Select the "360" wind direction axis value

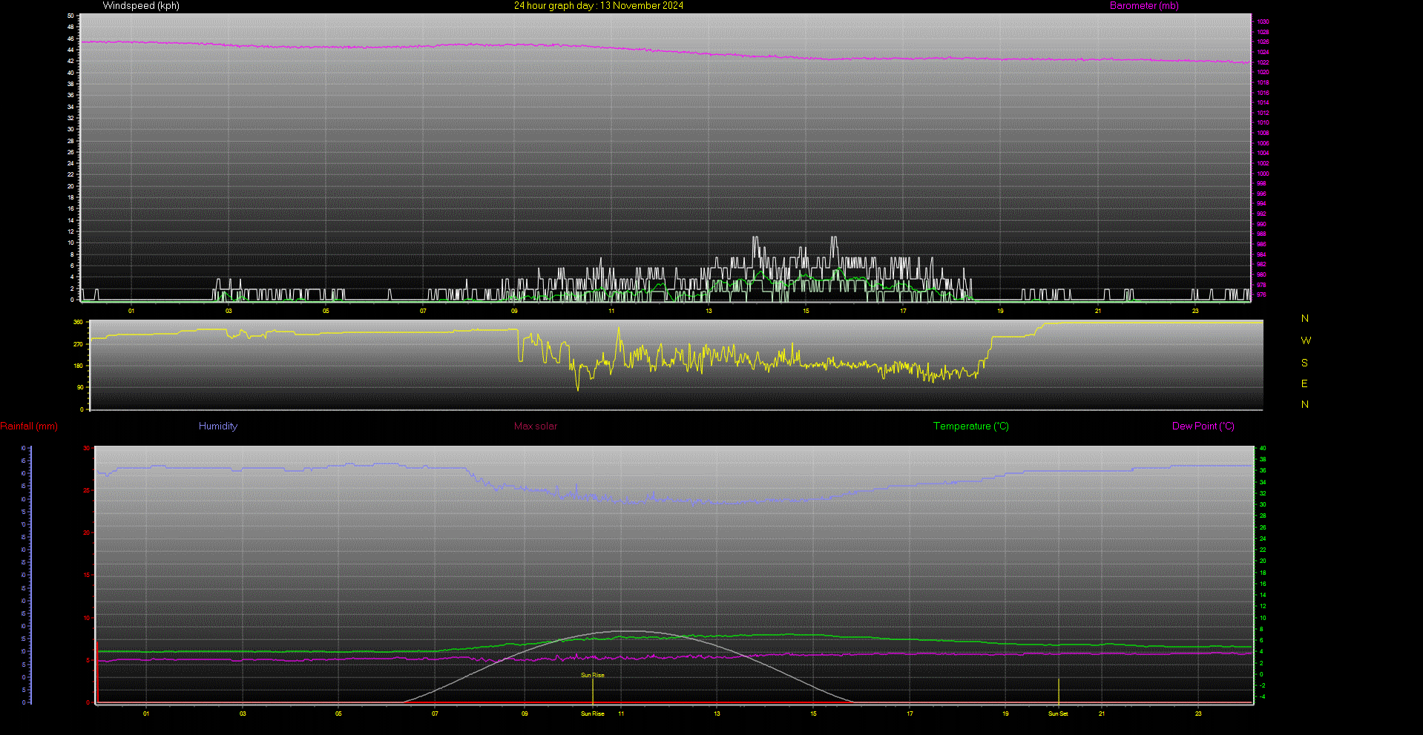click(x=79, y=323)
